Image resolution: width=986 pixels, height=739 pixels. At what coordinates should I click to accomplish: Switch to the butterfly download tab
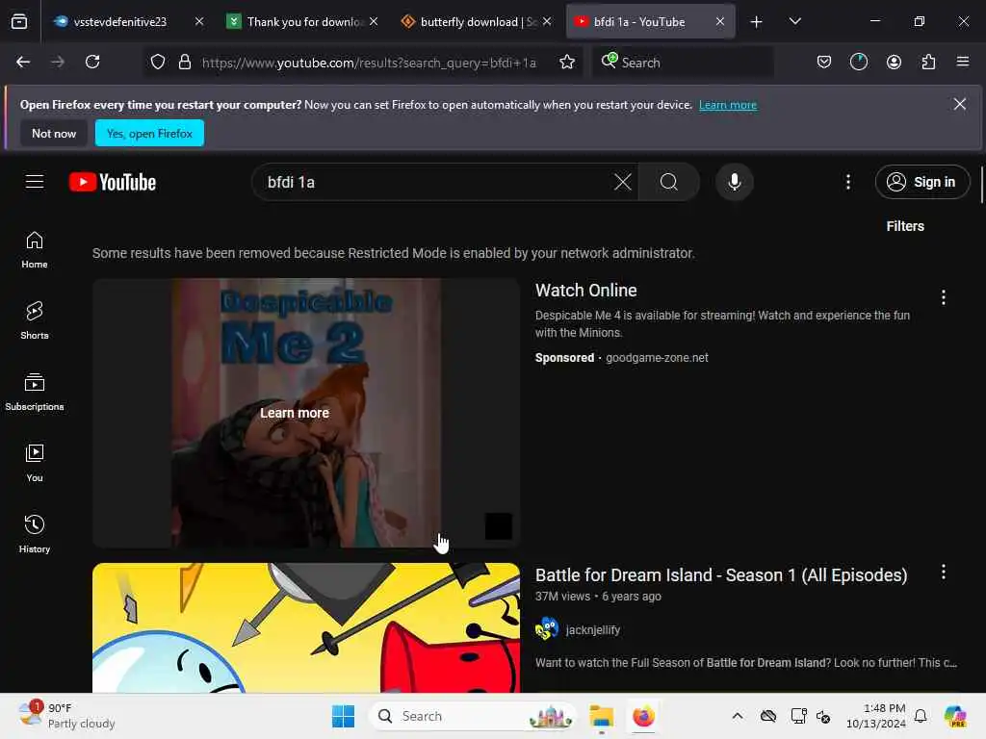pos(476,21)
